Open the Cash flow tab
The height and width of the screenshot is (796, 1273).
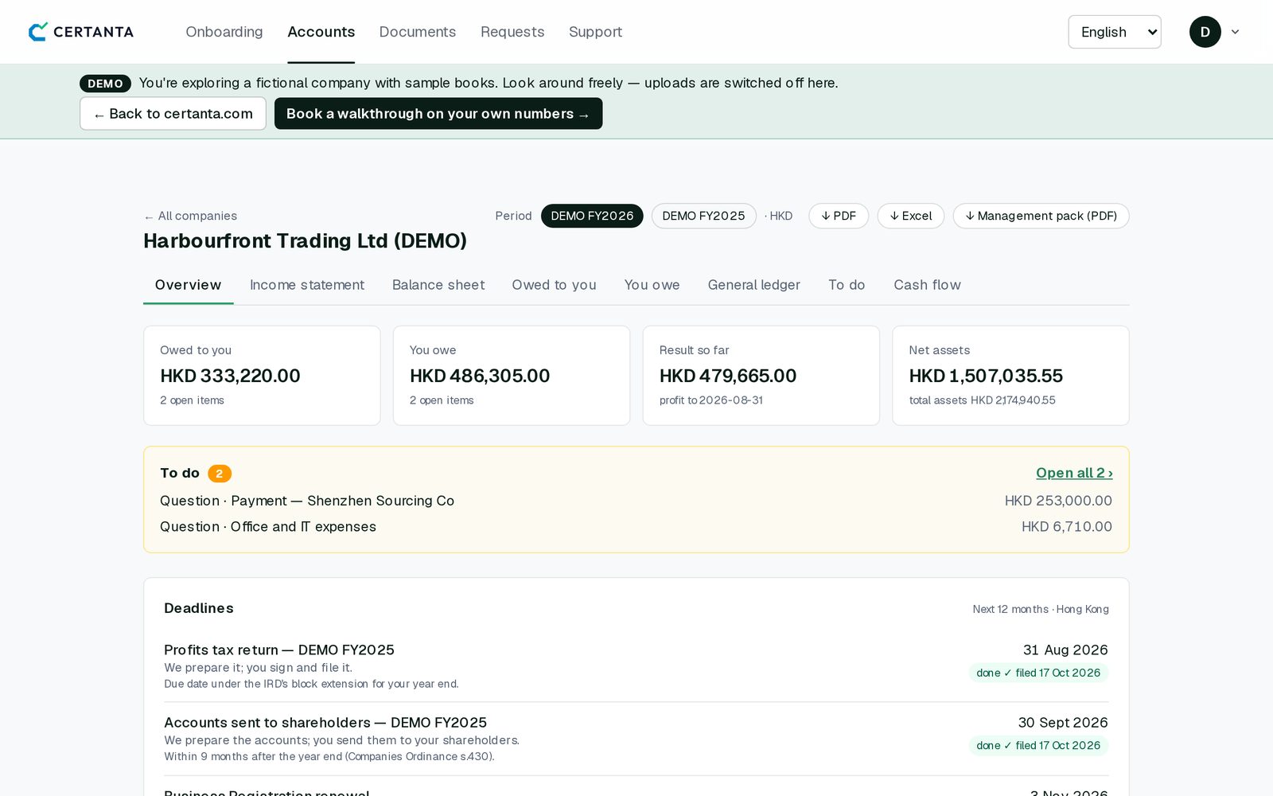[927, 285]
